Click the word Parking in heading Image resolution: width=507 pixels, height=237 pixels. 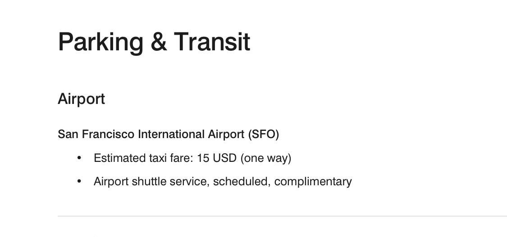click(100, 42)
